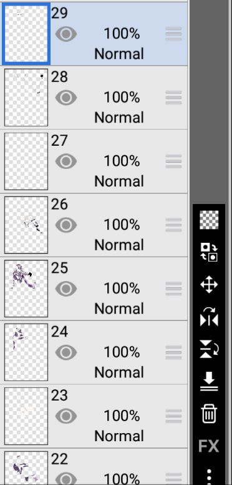Flip the layer vertically

[x=209, y=350]
